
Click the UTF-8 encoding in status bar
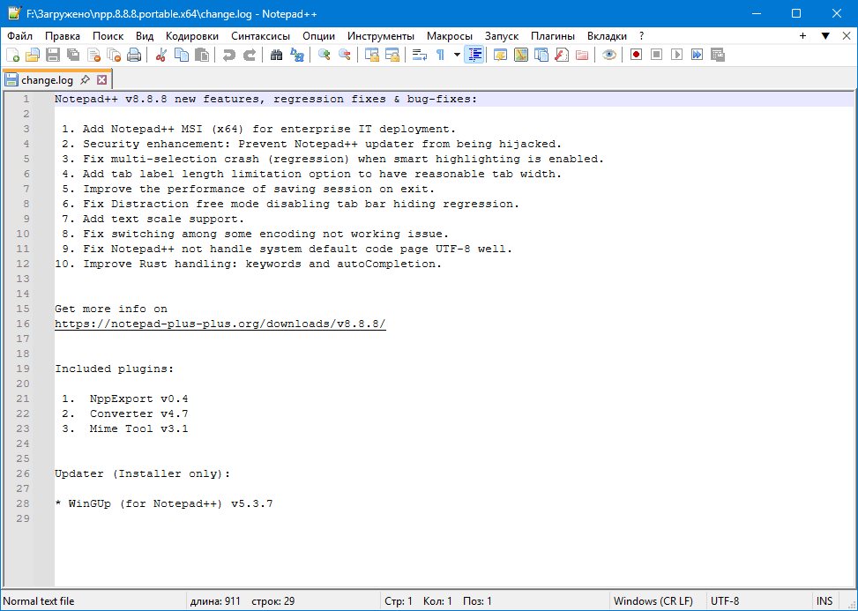(725, 601)
